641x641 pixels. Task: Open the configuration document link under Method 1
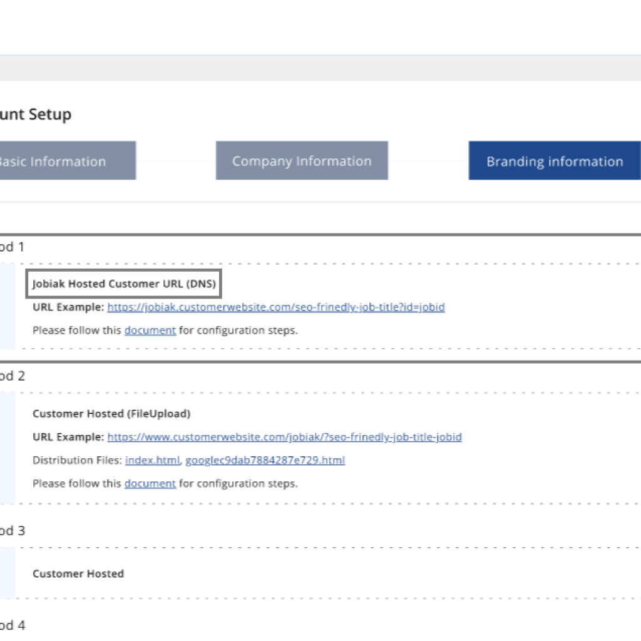[150, 331]
